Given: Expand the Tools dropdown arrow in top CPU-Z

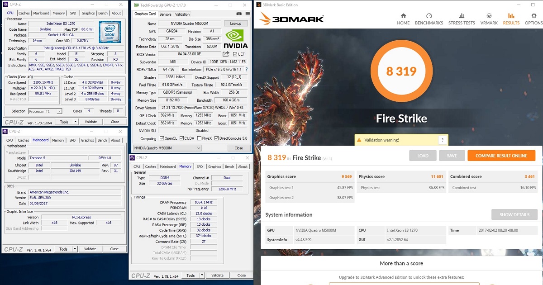Looking at the screenshot, I should [x=76, y=122].
